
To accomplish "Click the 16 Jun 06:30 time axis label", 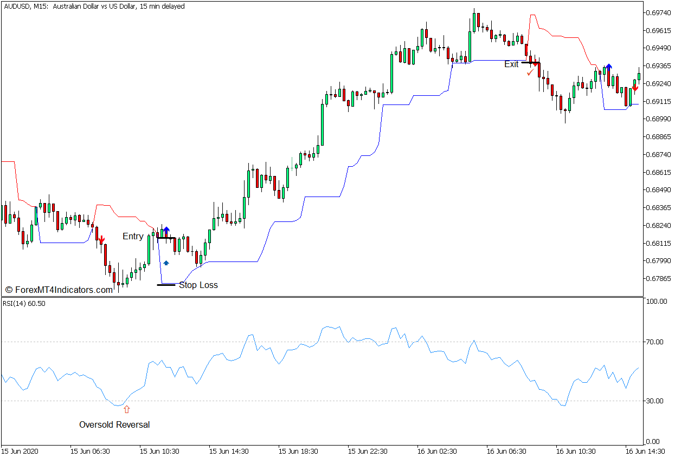I will (x=506, y=450).
